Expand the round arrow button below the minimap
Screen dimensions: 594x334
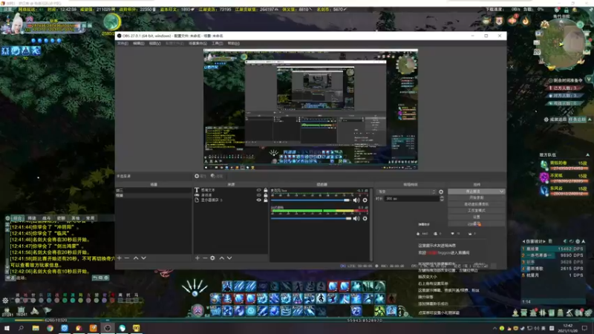tap(588, 79)
